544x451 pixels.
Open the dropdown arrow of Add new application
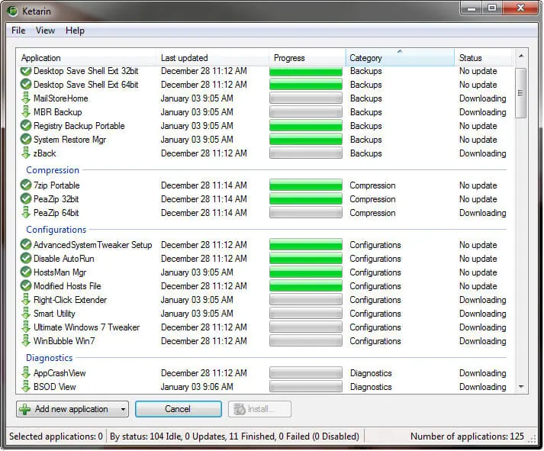tap(123, 409)
